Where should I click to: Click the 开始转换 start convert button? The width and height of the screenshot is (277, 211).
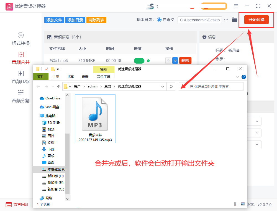pos(256,20)
